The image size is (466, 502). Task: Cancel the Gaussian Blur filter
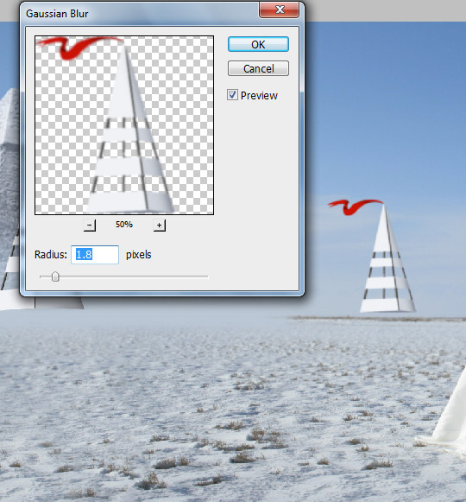pos(258,68)
